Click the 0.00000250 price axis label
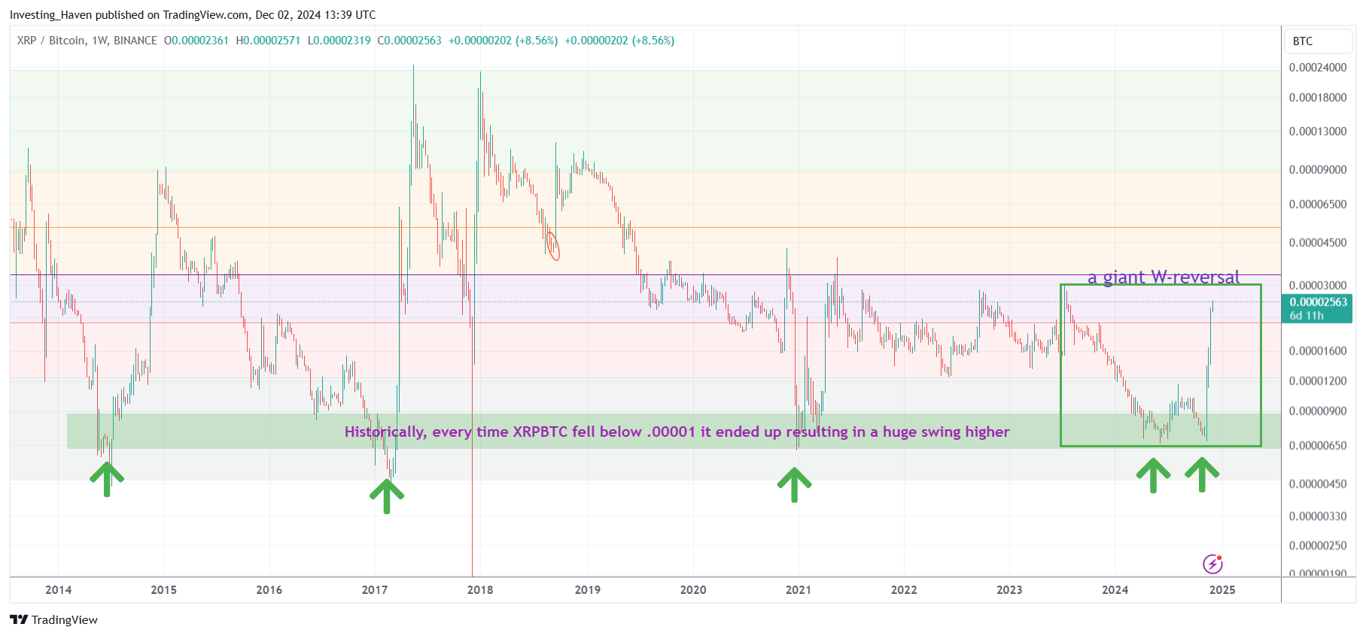 click(1318, 546)
